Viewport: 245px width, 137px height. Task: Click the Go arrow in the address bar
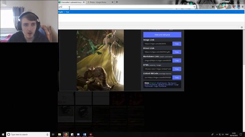pyautogui.click(x=194, y=7)
